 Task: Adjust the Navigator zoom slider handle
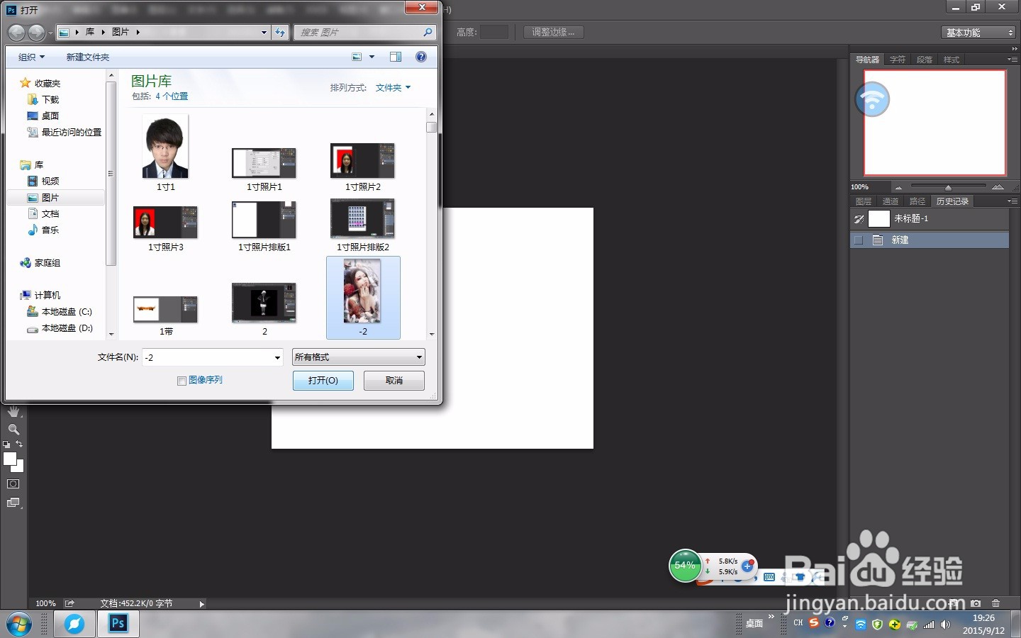pos(948,187)
